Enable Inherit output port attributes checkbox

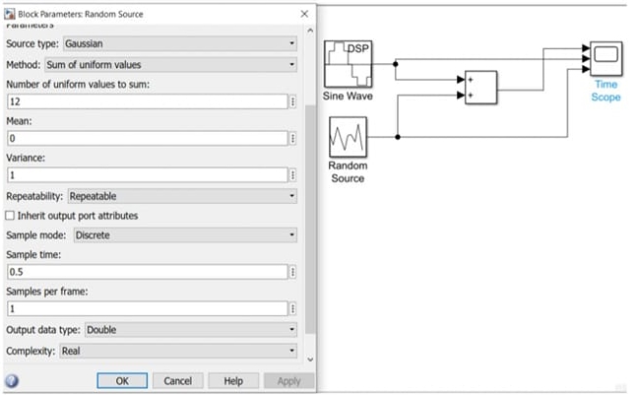11,216
